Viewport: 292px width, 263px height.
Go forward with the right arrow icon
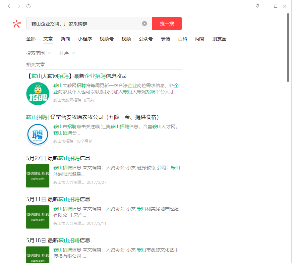(x=19, y=6)
